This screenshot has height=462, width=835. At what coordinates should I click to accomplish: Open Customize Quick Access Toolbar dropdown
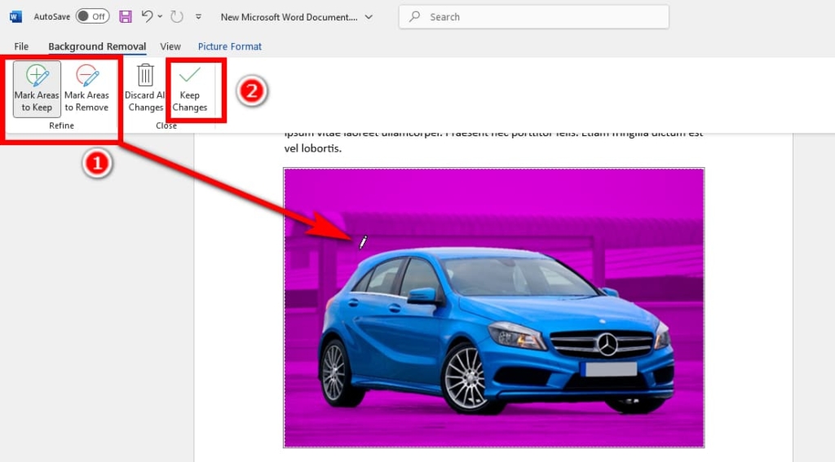pos(198,16)
